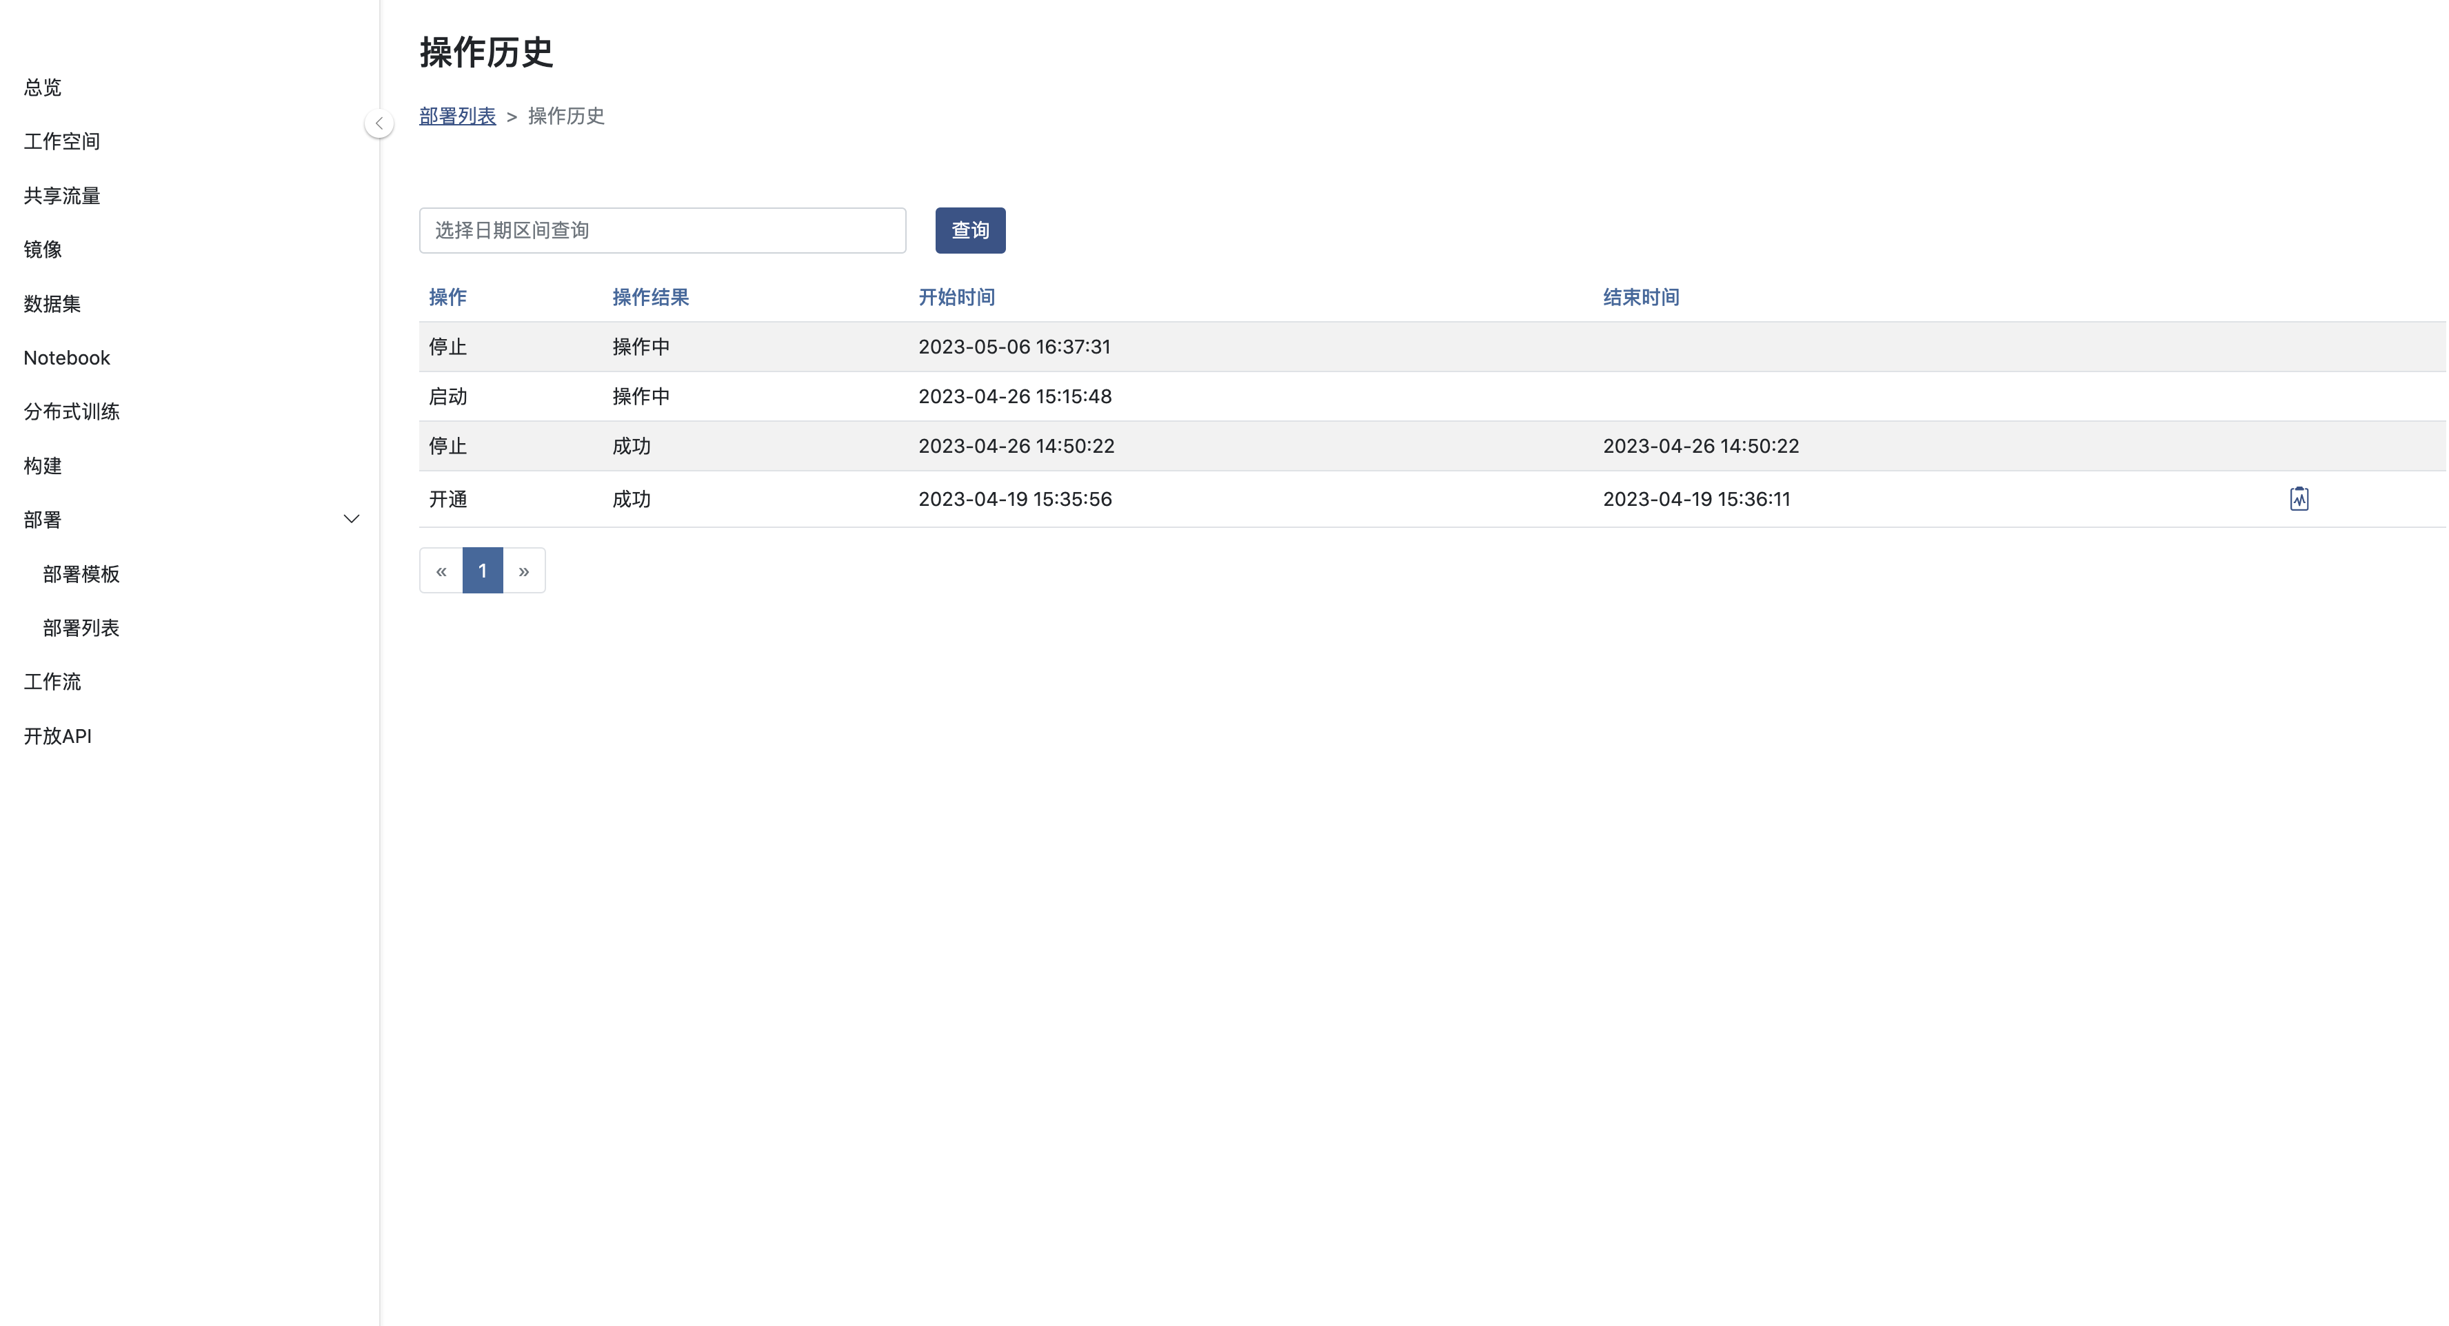Select page 1 in the pagination

pos(483,571)
